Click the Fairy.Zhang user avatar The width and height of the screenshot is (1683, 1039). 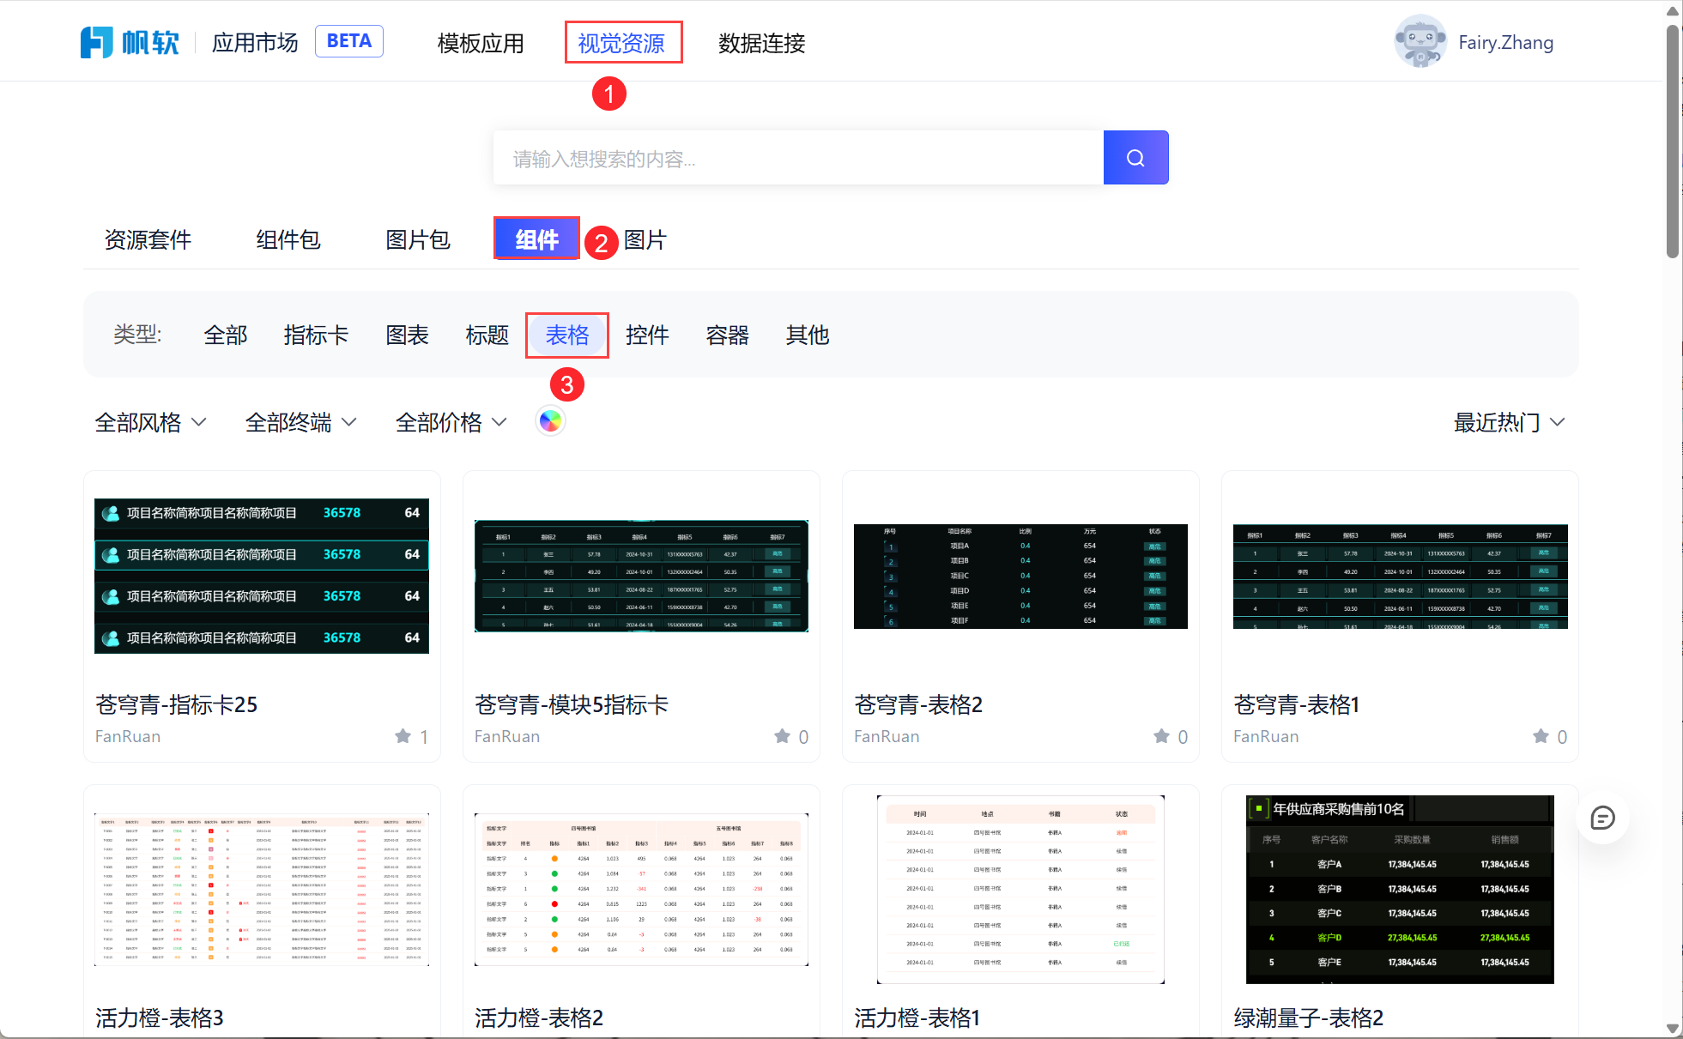point(1420,41)
